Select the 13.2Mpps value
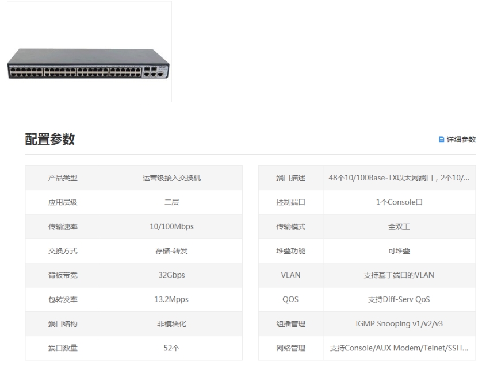486x366 pixels. 172,299
